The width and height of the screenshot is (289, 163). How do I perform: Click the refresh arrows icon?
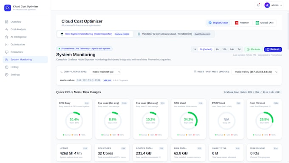268,49
